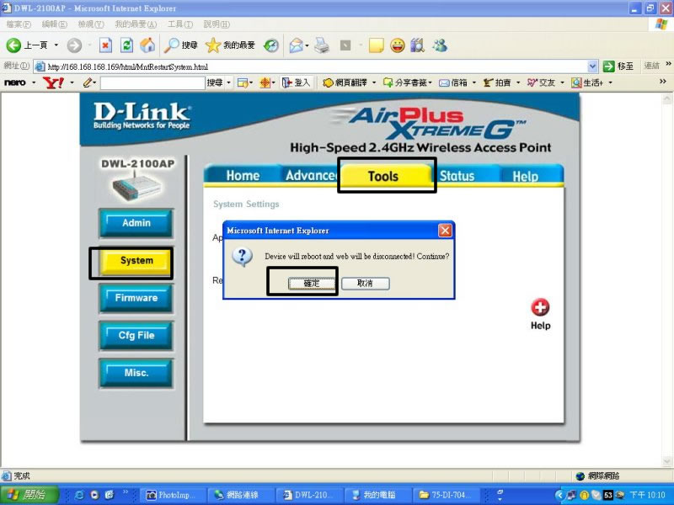Open the Cfg File sidebar button
The image size is (674, 505).
pyautogui.click(x=136, y=335)
